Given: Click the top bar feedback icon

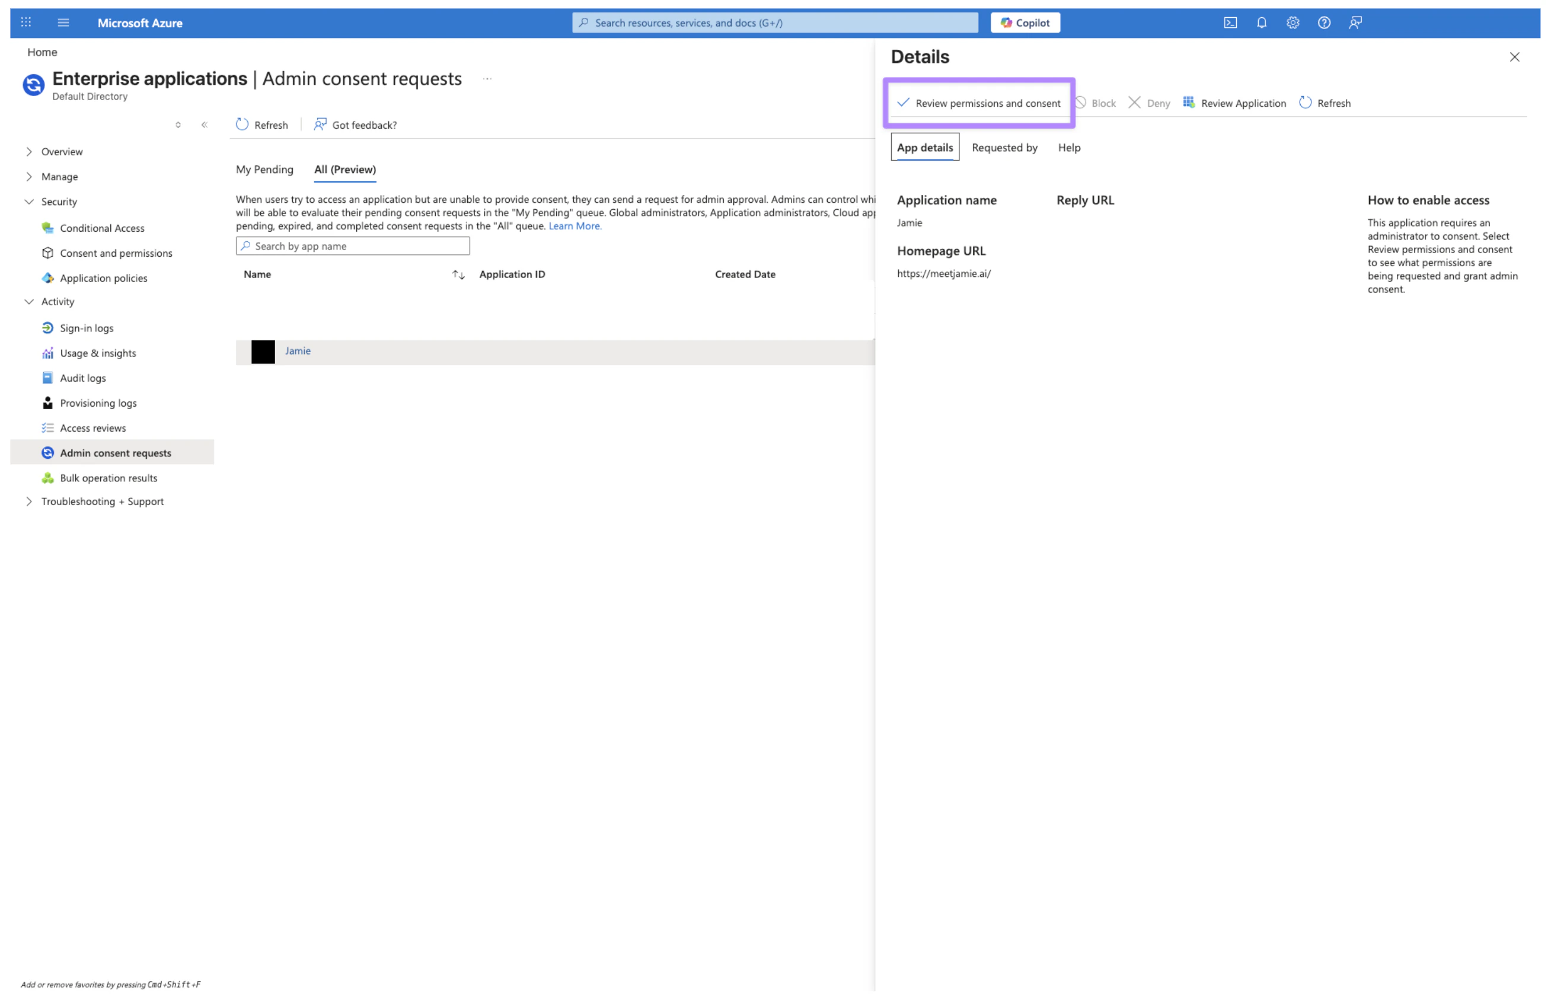Looking at the screenshot, I should (1354, 23).
